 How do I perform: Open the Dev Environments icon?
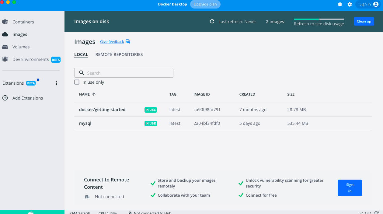(5, 59)
